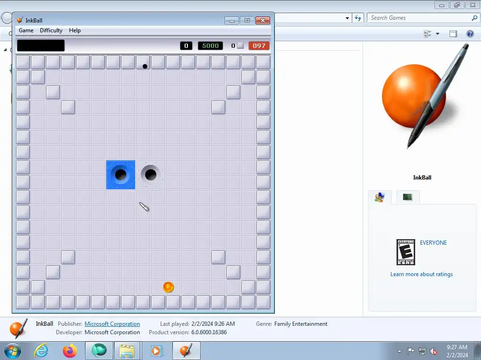
Task: Open the blue Help question mark icon
Action: (x=470, y=34)
